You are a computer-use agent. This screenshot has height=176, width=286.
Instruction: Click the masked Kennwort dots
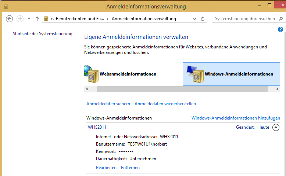coord(126,151)
